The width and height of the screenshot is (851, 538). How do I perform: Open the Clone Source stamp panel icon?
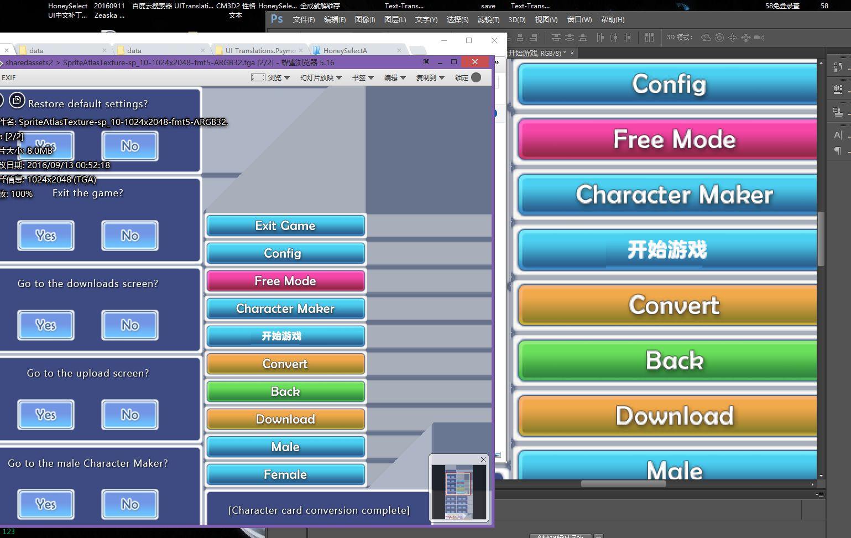pos(838,112)
